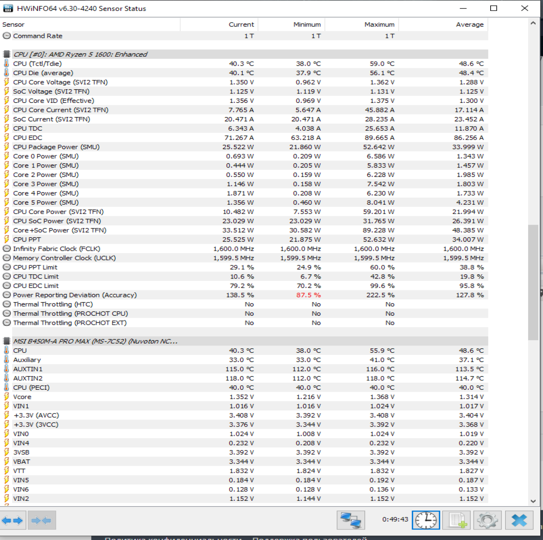Select the 'Memory Controller Clock (UCLK)' label

click(65, 258)
